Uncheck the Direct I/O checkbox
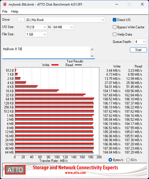149x179 pixels. click(114, 20)
